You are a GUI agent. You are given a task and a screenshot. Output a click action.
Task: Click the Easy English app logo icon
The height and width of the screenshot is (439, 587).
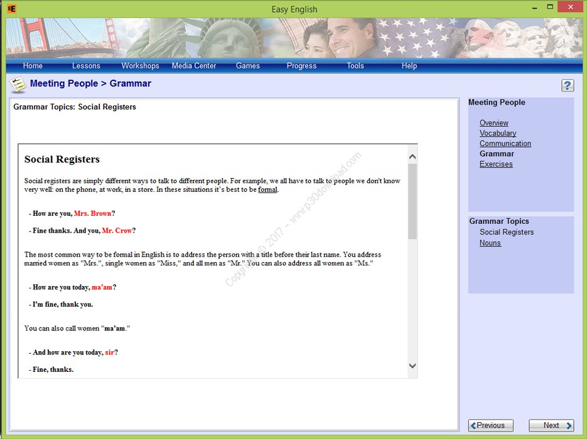[x=11, y=9]
